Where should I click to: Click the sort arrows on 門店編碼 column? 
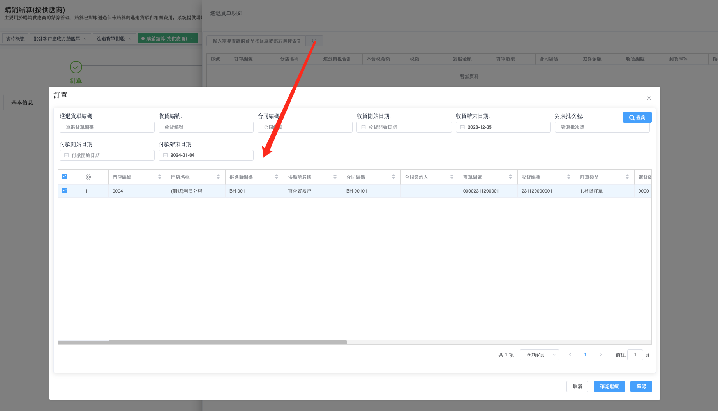tap(160, 177)
